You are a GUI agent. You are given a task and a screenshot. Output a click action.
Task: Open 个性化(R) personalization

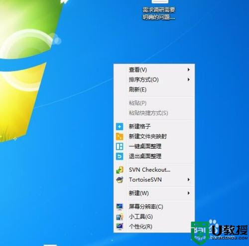154,227
